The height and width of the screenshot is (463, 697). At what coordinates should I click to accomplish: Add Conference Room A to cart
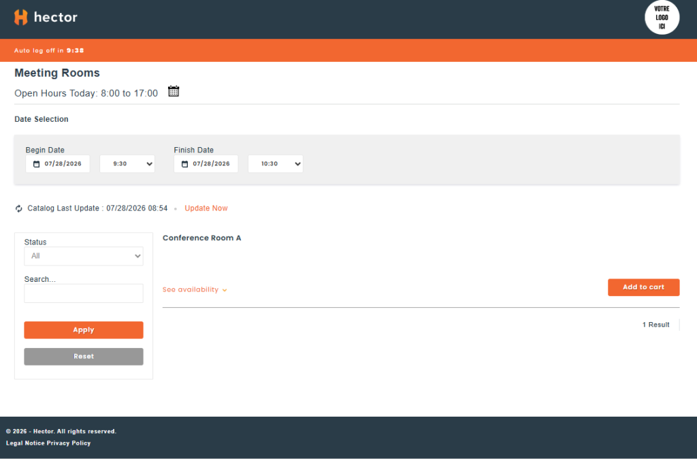644,287
